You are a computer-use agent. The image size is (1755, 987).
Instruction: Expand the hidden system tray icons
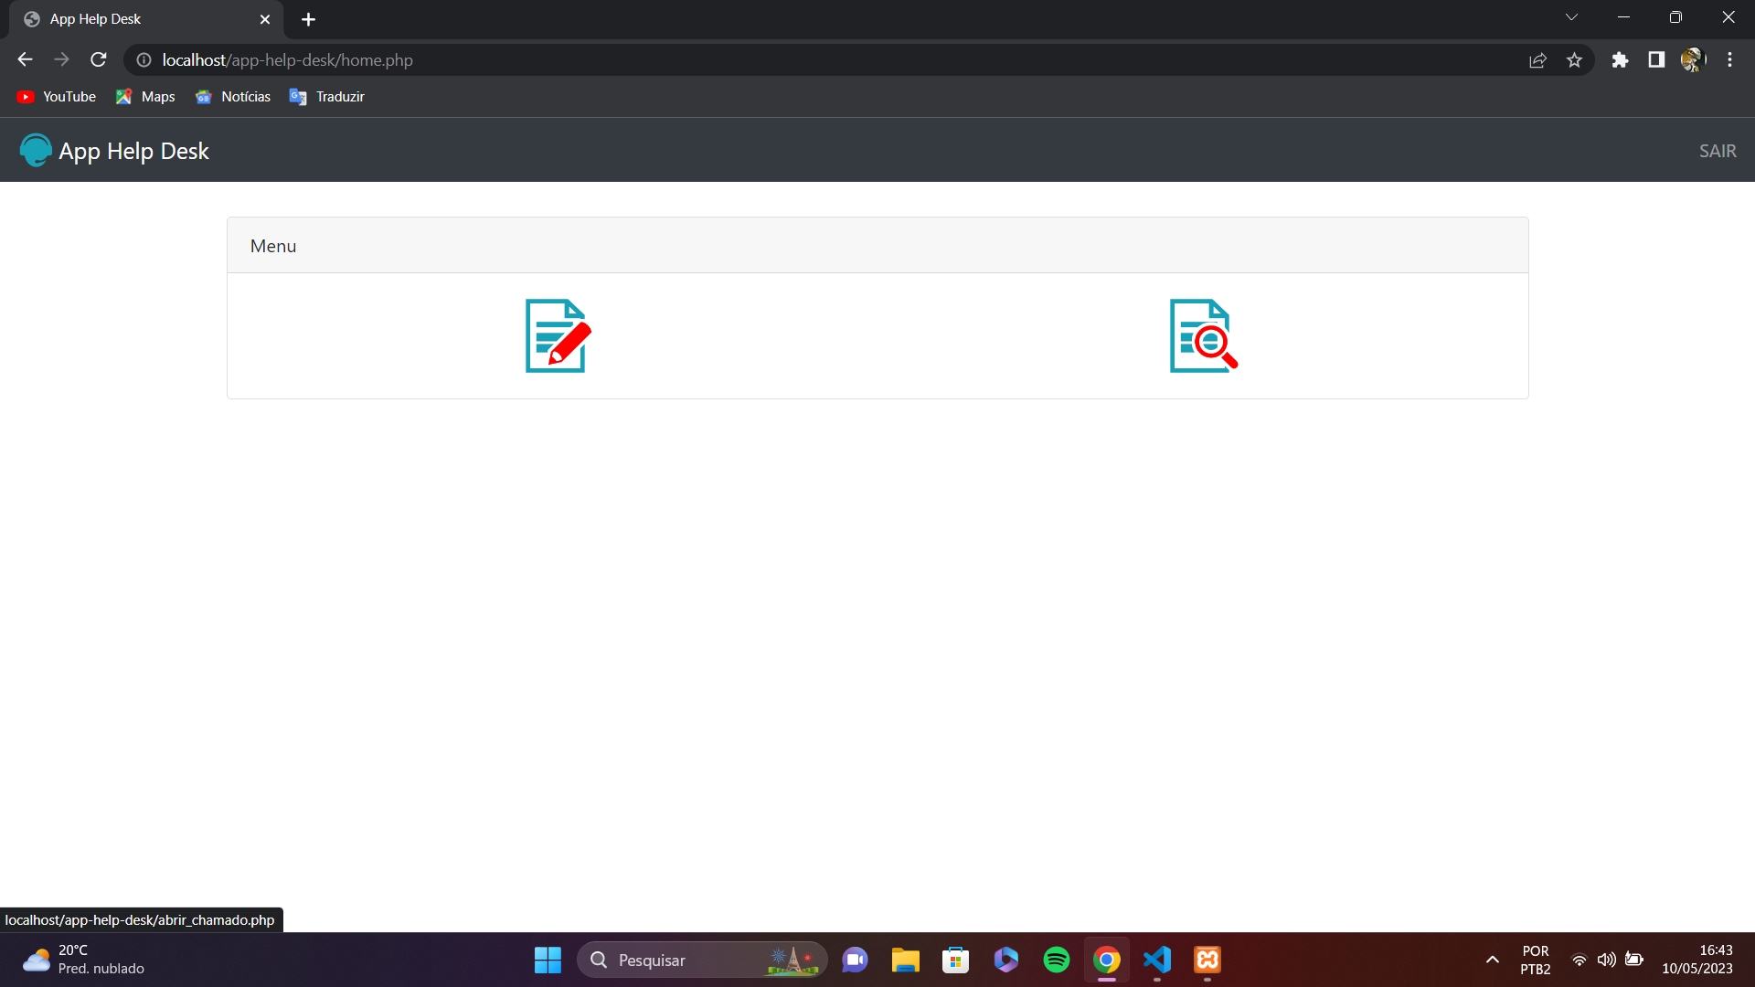[x=1492, y=960]
